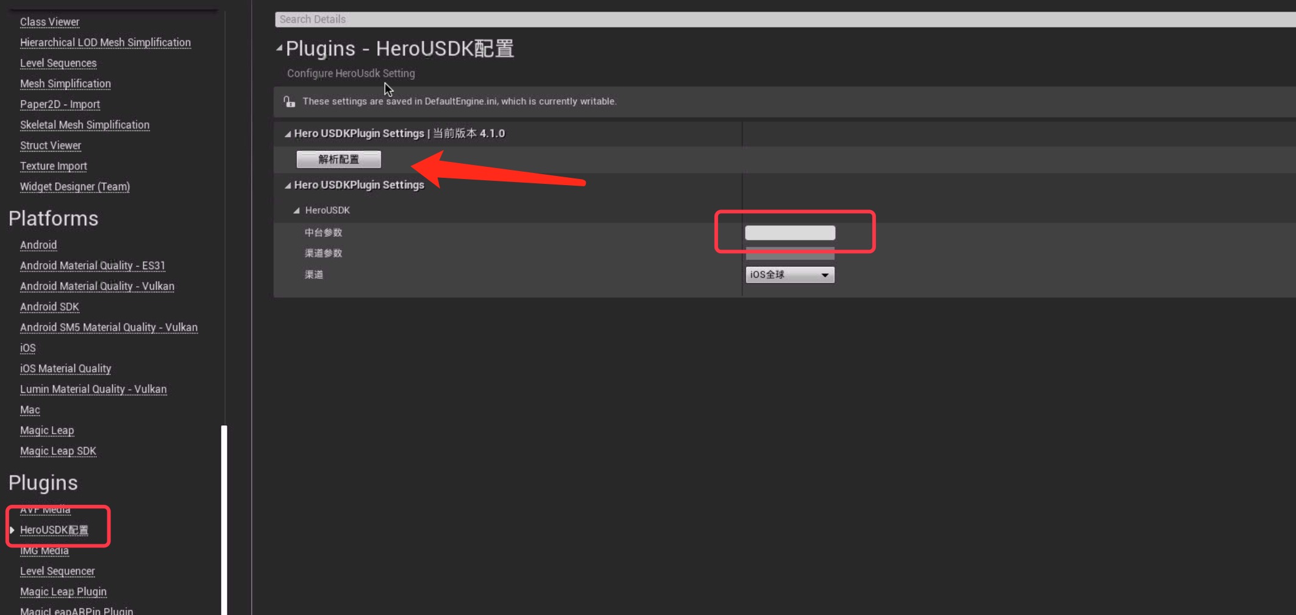1296x615 pixels.
Task: Open Magic Leap SDK settings
Action: point(58,451)
